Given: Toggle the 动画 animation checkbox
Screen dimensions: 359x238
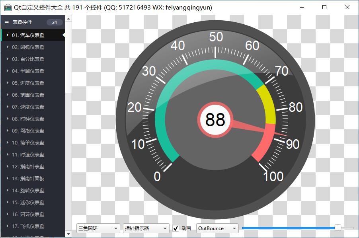Looking at the screenshot, I should (x=176, y=228).
